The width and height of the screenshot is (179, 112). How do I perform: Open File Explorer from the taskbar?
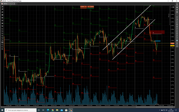point(57,110)
